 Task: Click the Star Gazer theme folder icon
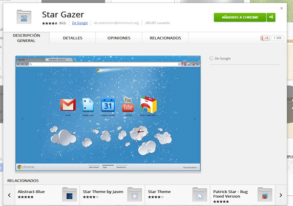click(24, 17)
